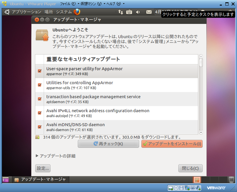Image resolution: width=237 pixels, height=192 pixels.
Task: Open the 仮想マシン(V) menu
Action: pyautogui.click(x=93, y=4)
